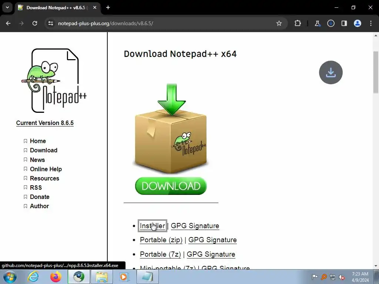Reload the page with the refresh icon
The image size is (379, 284).
pyautogui.click(x=35, y=23)
